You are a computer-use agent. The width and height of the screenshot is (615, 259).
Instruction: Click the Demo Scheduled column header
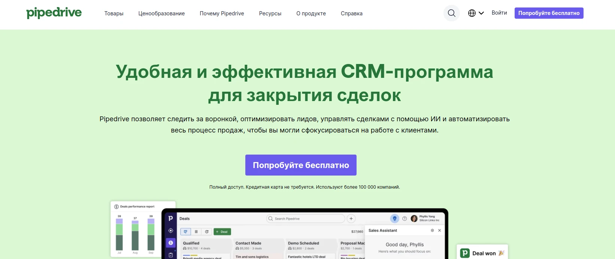point(303,243)
